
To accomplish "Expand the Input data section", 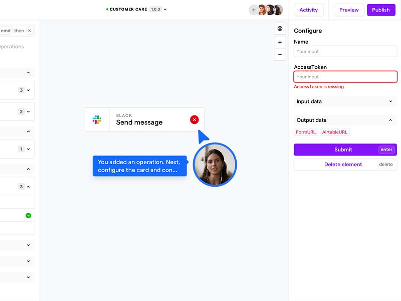I will pos(345,101).
